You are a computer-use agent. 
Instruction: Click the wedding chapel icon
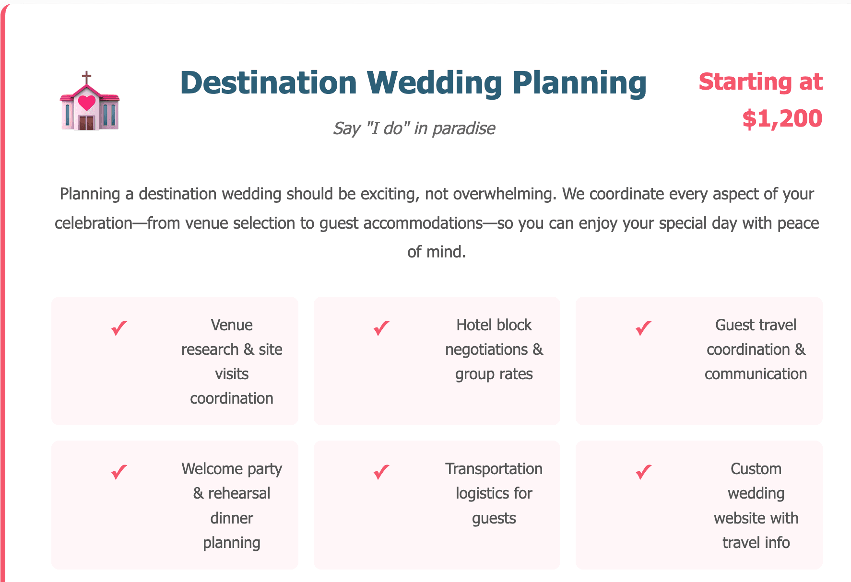pyautogui.click(x=89, y=102)
